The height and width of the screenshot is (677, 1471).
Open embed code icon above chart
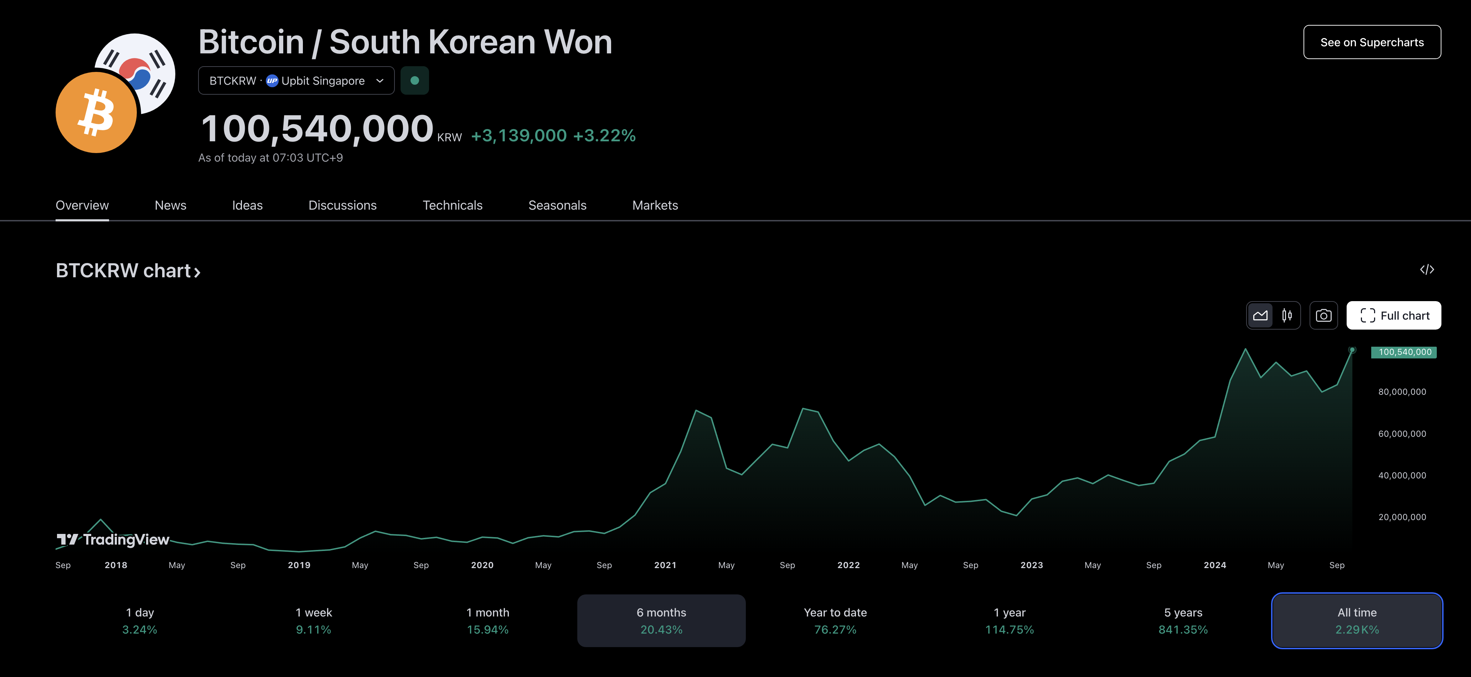(x=1426, y=270)
